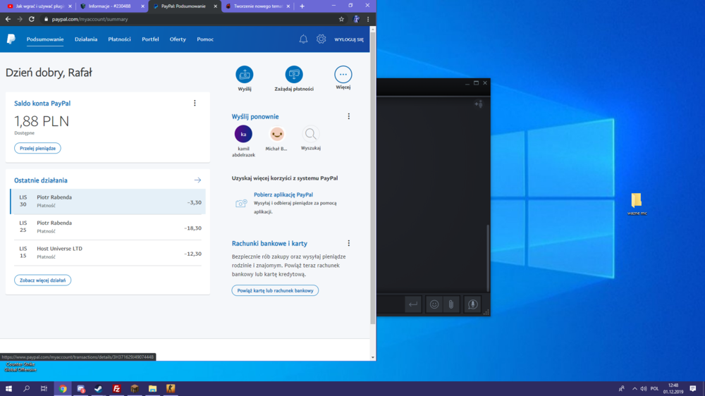
Task: Open PayPal settings gear
Action: [x=321, y=39]
